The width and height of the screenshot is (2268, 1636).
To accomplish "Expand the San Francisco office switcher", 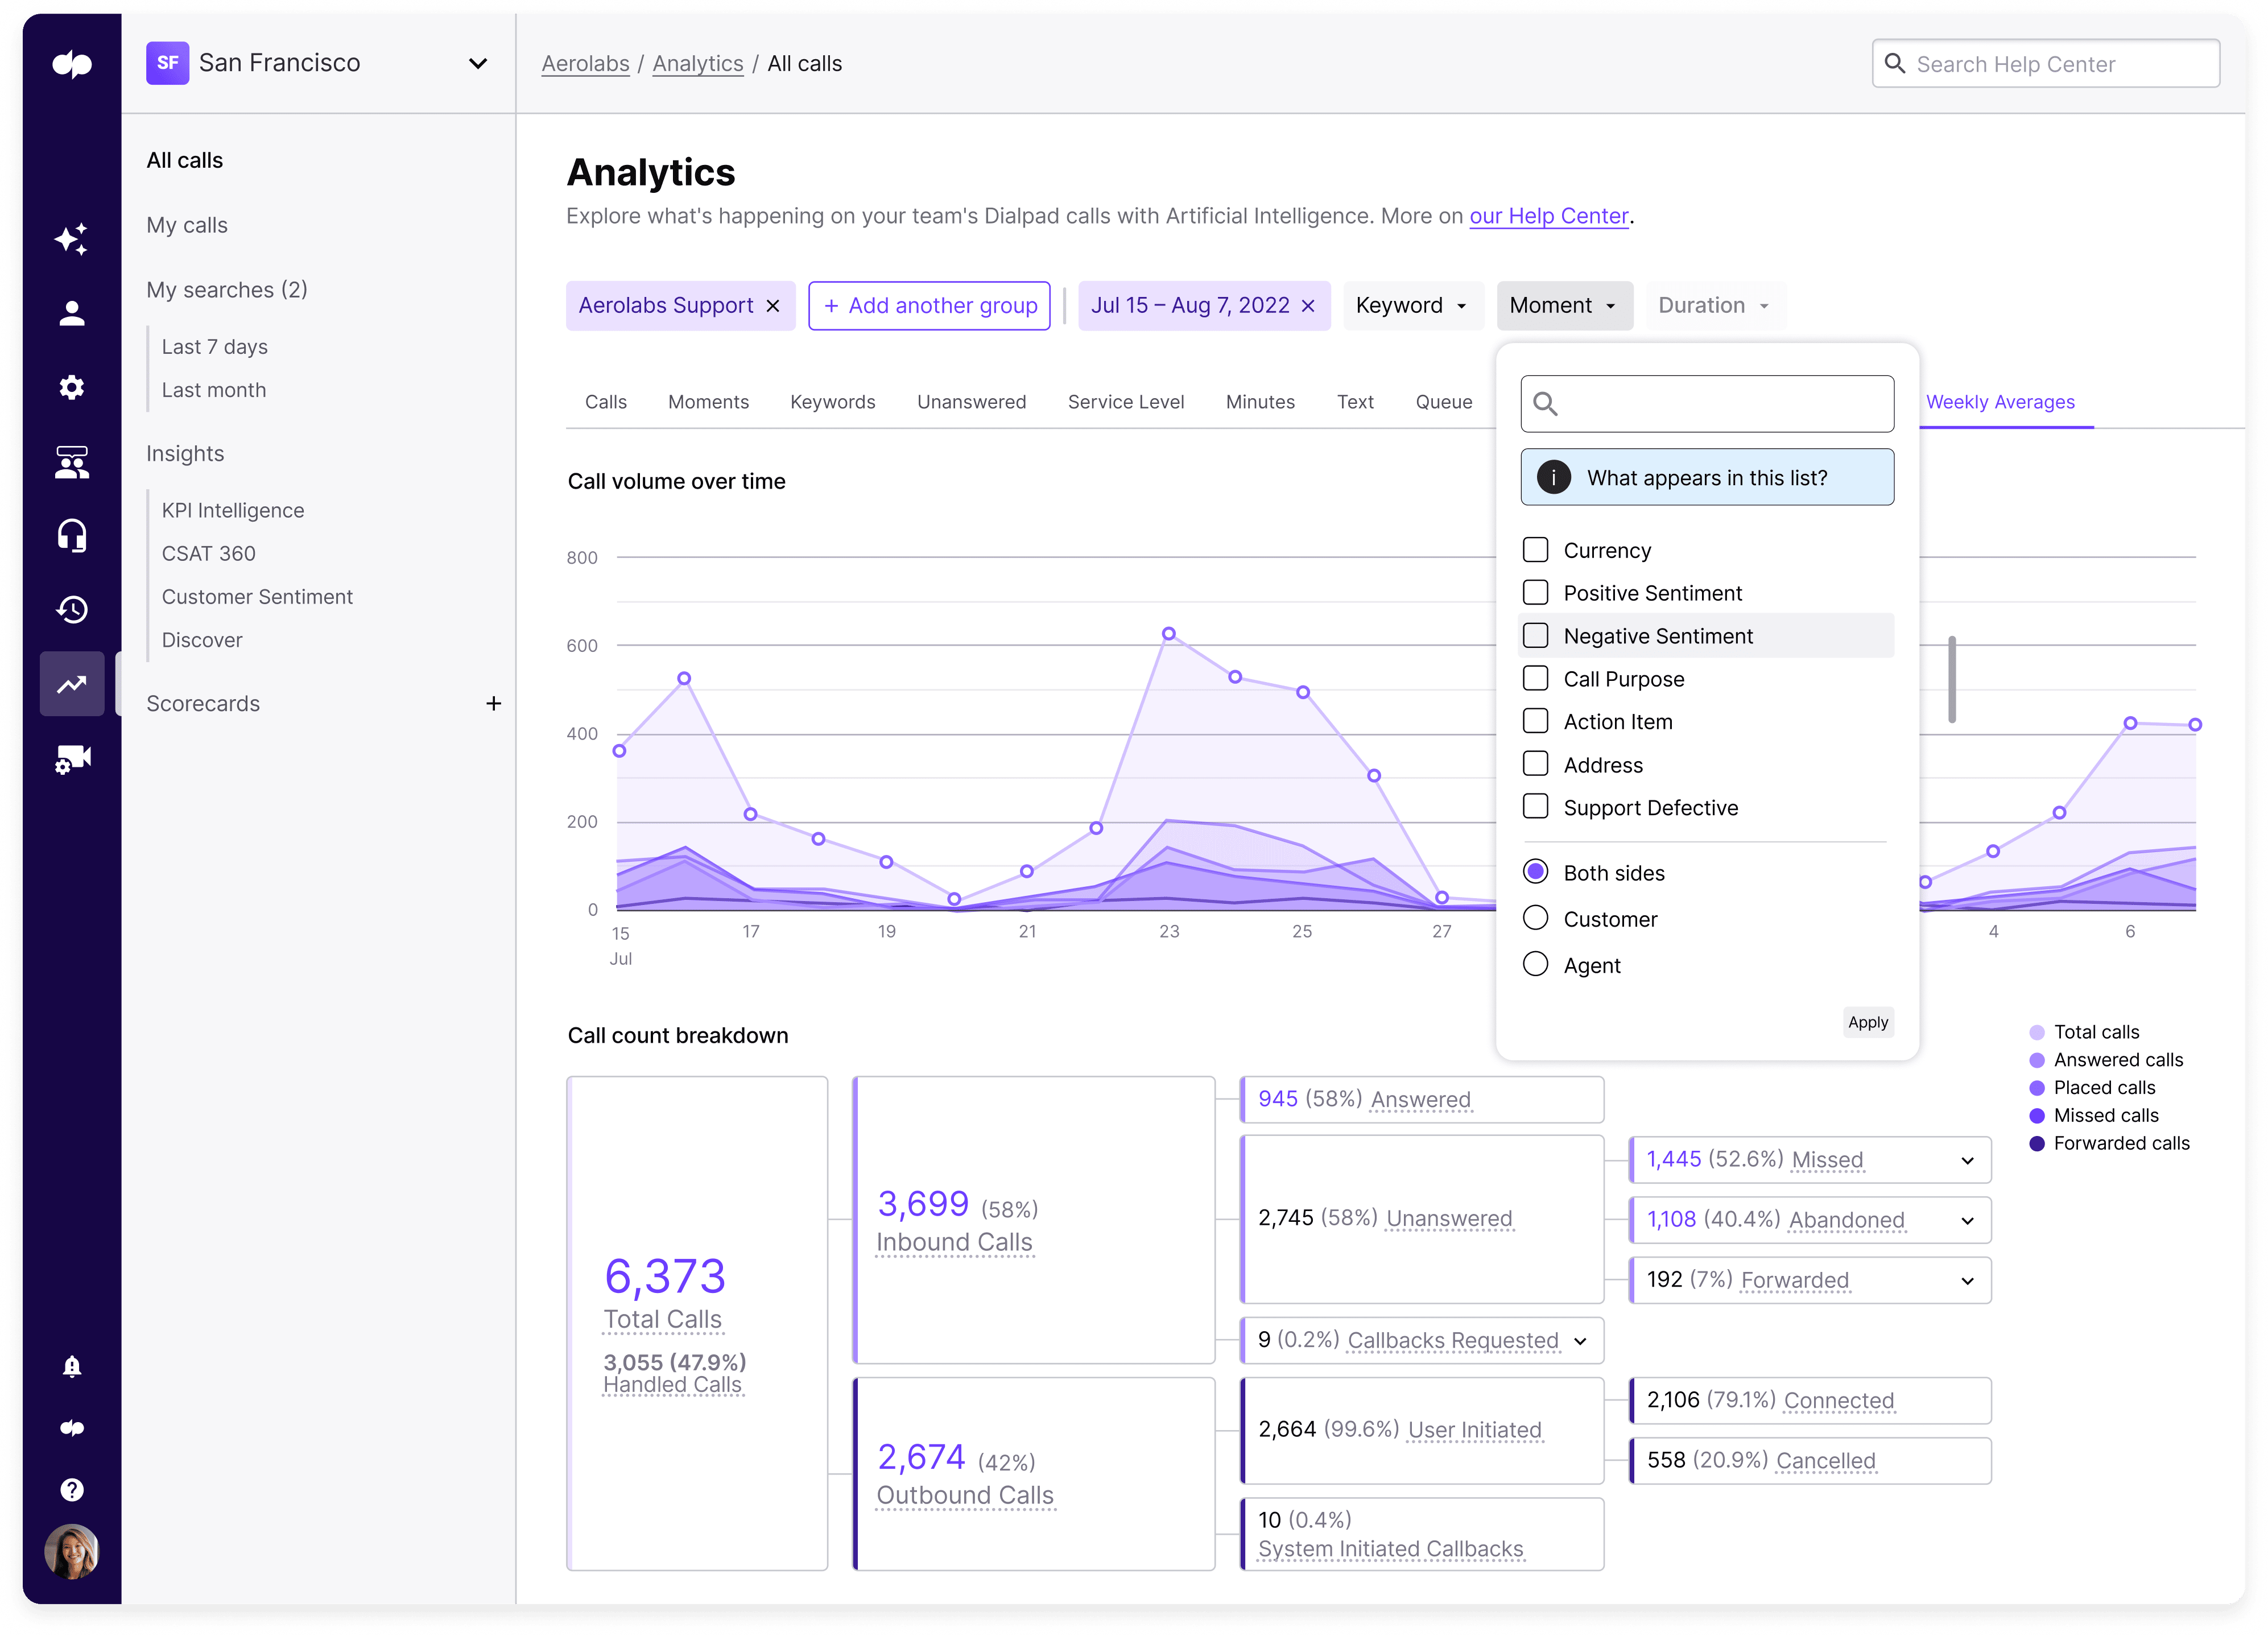I will [x=478, y=63].
